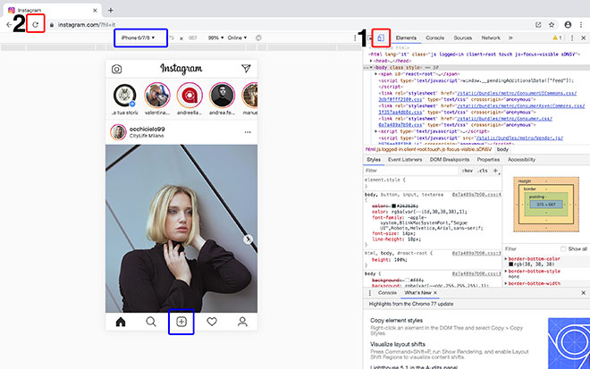
Task: Switch to the Console tab in DevTools
Action: pyautogui.click(x=434, y=38)
